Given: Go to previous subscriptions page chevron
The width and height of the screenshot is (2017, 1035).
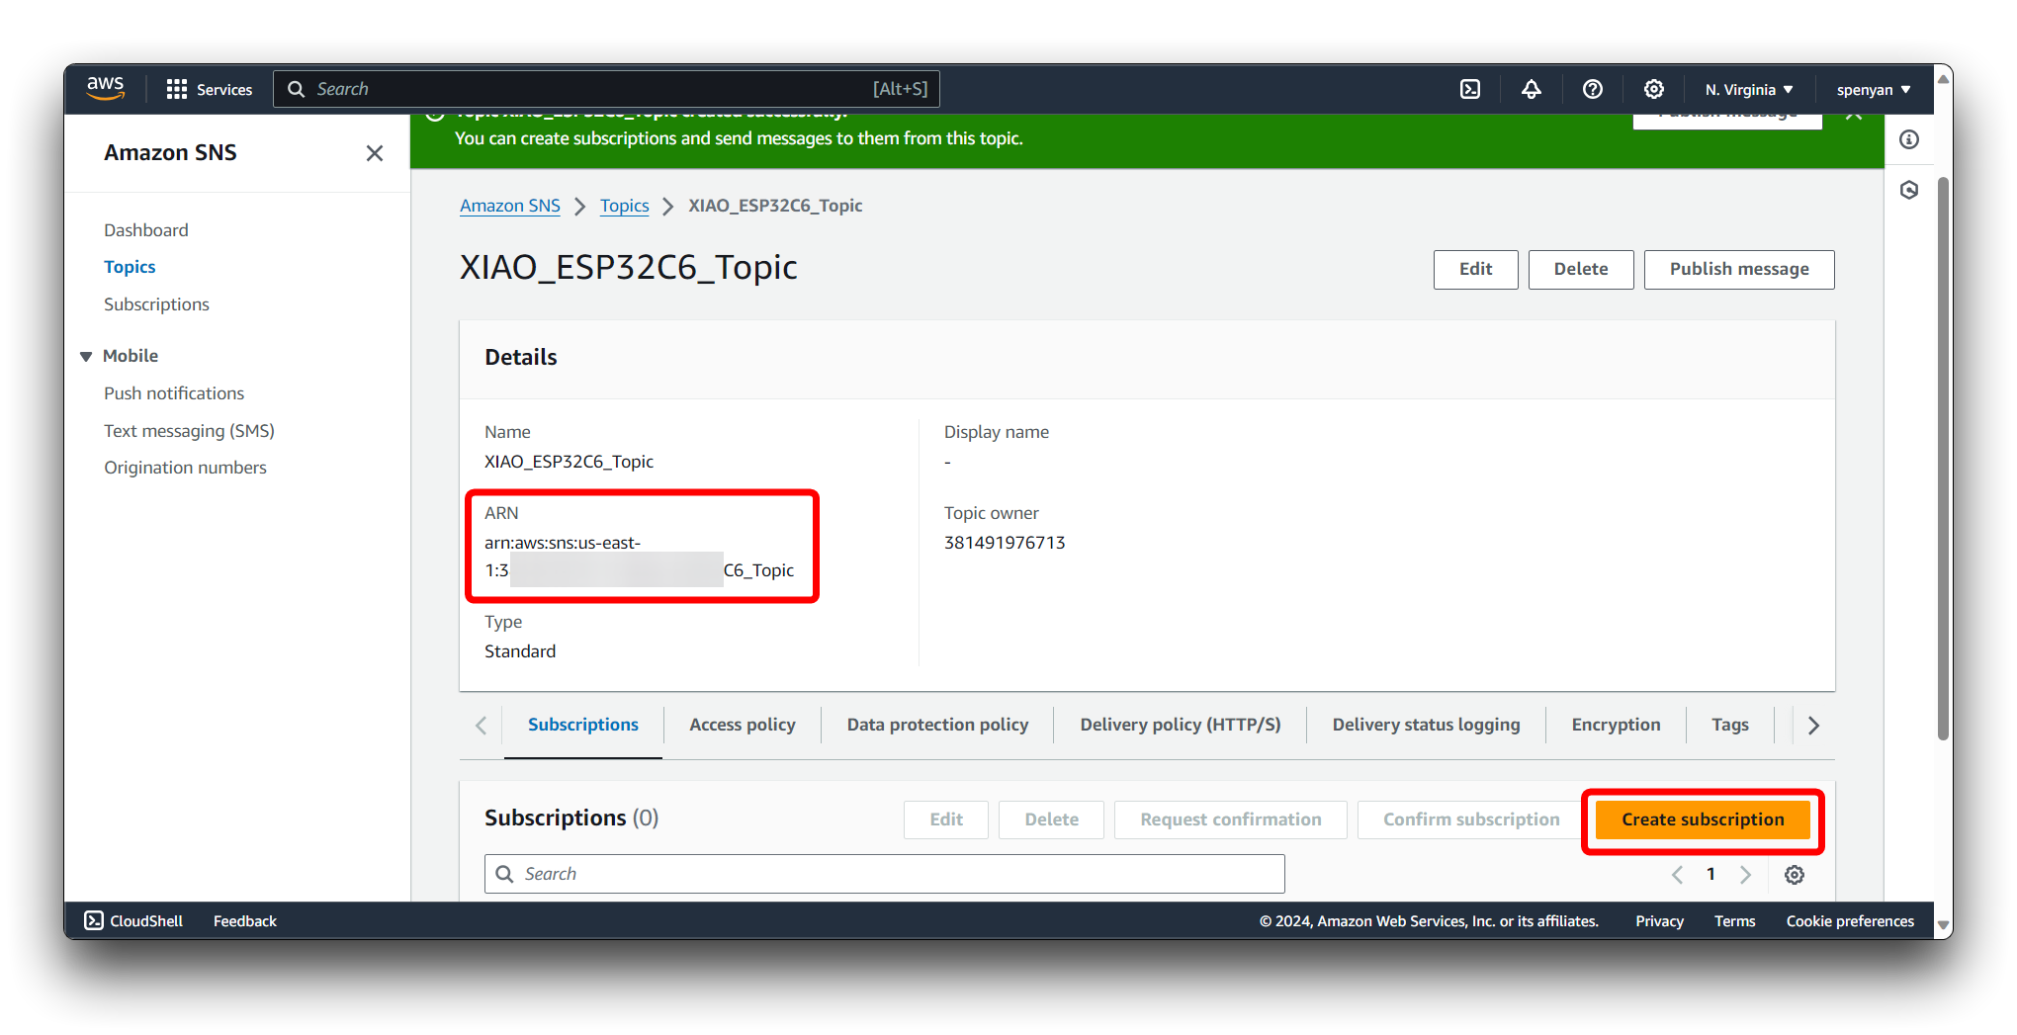Looking at the screenshot, I should pyautogui.click(x=1677, y=875).
